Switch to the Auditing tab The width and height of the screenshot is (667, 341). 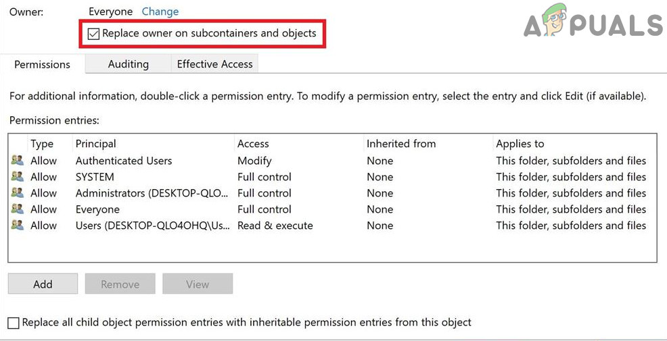pos(128,64)
